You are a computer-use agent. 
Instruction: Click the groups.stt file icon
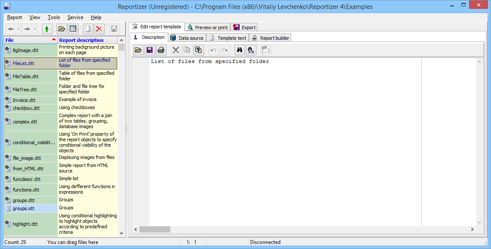[8, 208]
